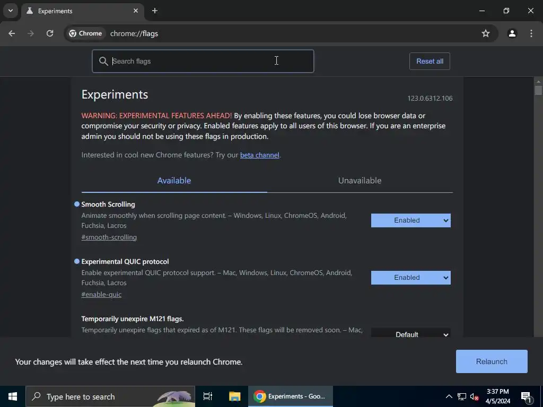
Task: Open a new tab with plus icon
Action: [x=155, y=11]
